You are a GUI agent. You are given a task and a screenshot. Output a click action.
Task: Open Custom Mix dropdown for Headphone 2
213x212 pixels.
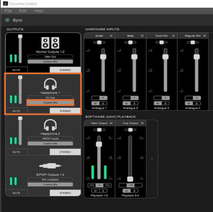pyautogui.click(x=50, y=144)
